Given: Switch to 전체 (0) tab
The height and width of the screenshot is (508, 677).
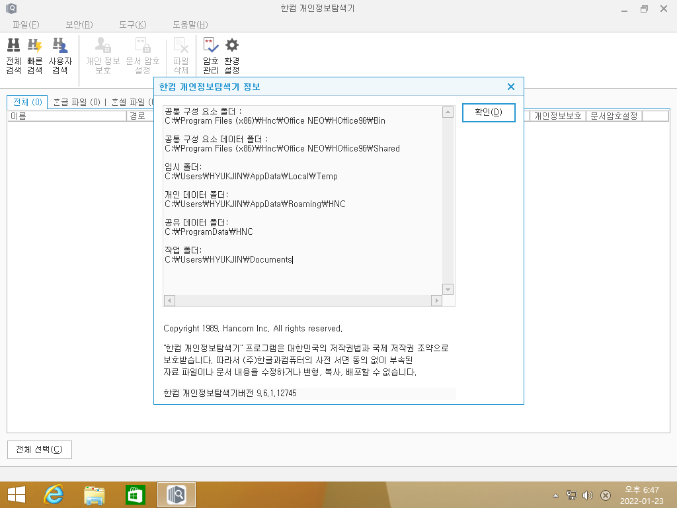Looking at the screenshot, I should coord(28,102).
